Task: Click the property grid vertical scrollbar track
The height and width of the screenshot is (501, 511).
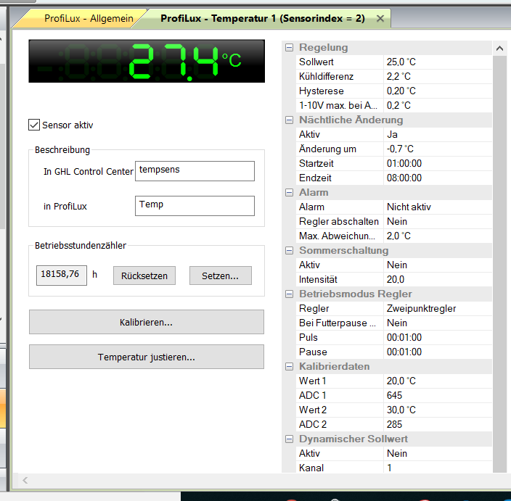Action: [499, 264]
